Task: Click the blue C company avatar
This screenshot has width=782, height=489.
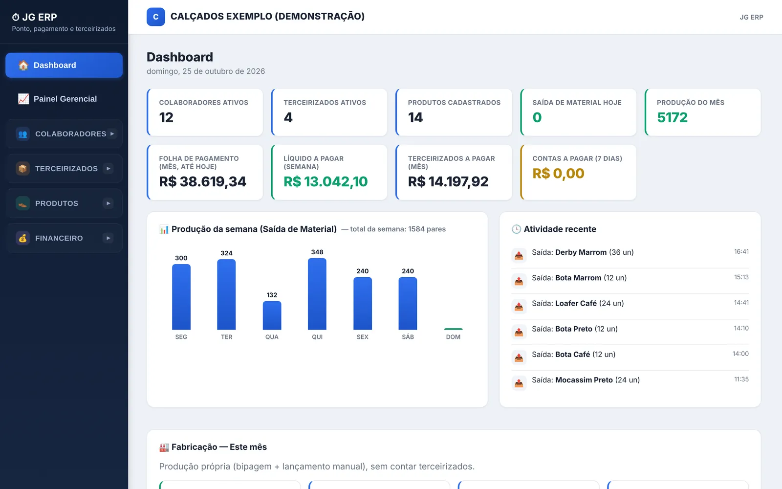Action: 156,17
